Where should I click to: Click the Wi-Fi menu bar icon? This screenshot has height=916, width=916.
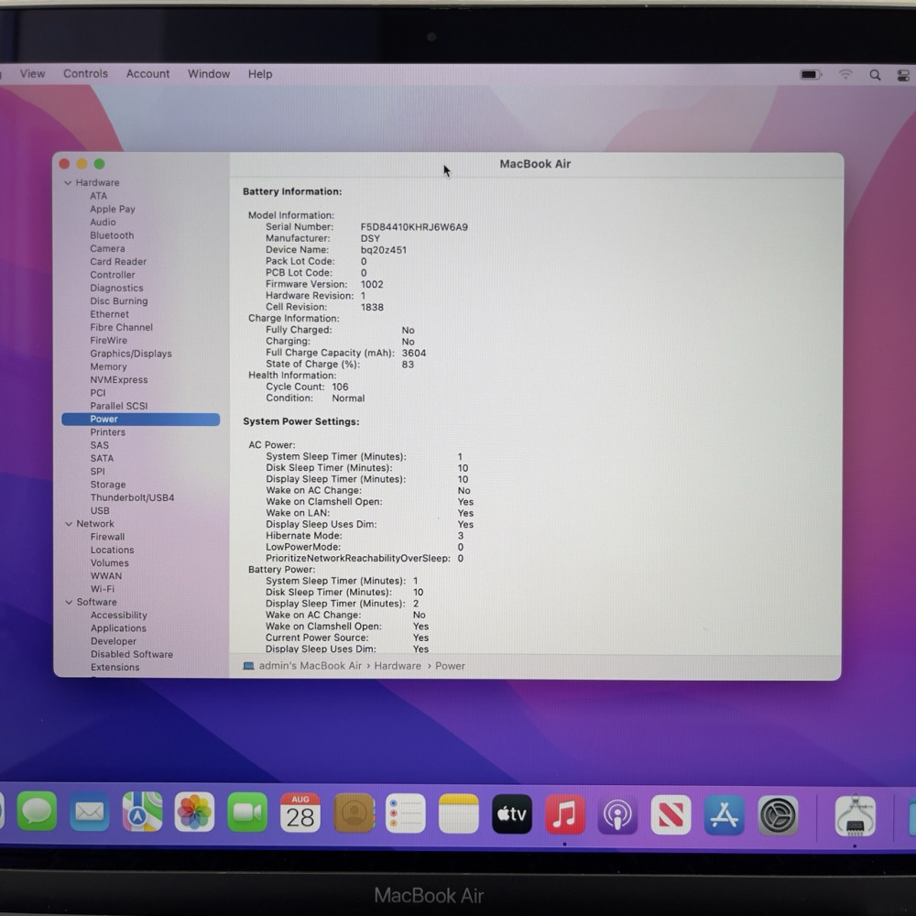(845, 75)
